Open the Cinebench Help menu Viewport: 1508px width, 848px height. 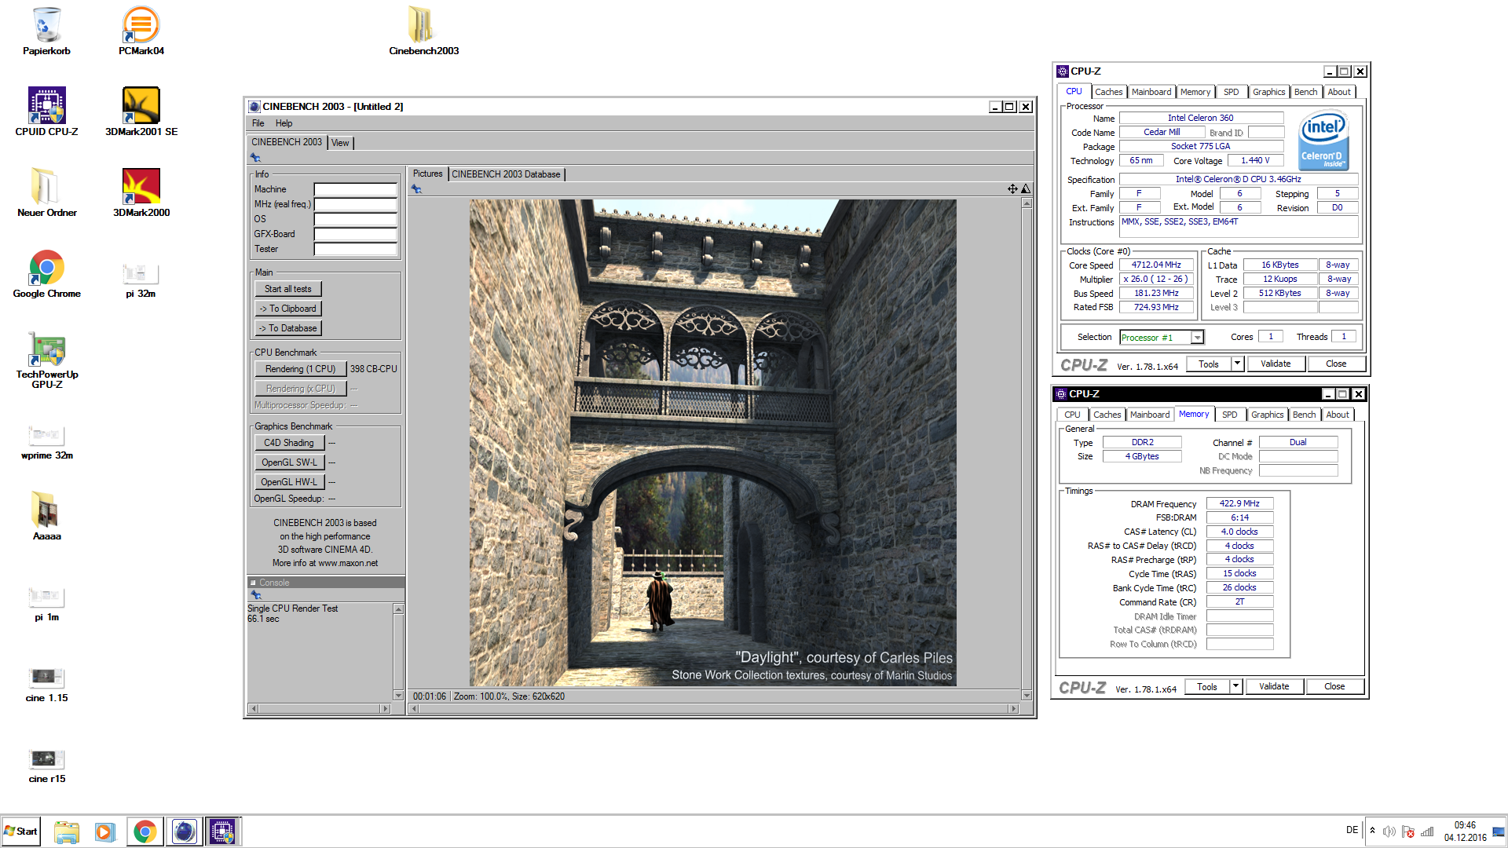284,123
